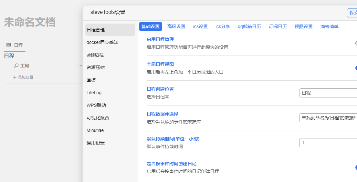The width and height of the screenshot is (357, 182).
Task: Select the 滴答清单 tab
Action: tap(329, 26)
